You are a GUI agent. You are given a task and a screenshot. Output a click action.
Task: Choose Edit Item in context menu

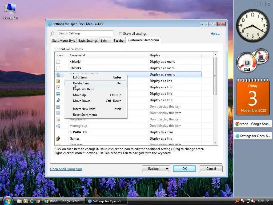[95, 77]
